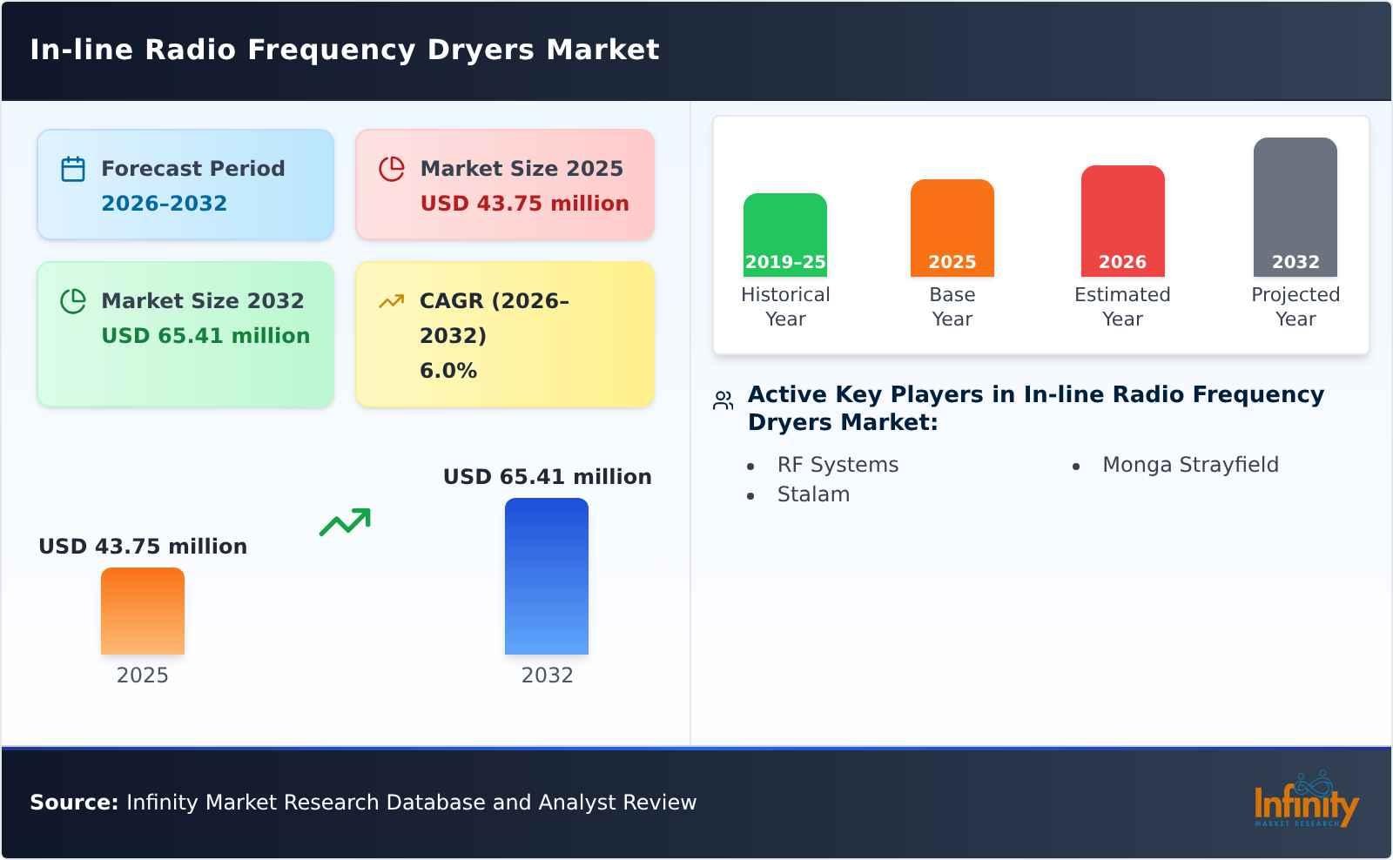Open the Forecast Period 2026-2032 card
Image resolution: width=1393 pixels, height=860 pixels.
pyautogui.click(x=185, y=184)
